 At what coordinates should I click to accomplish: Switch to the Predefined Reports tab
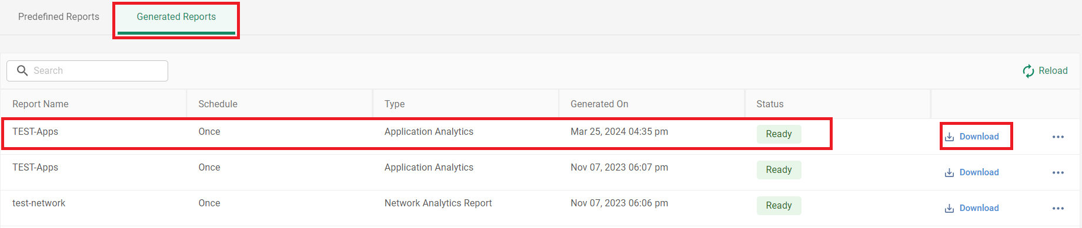tap(59, 16)
